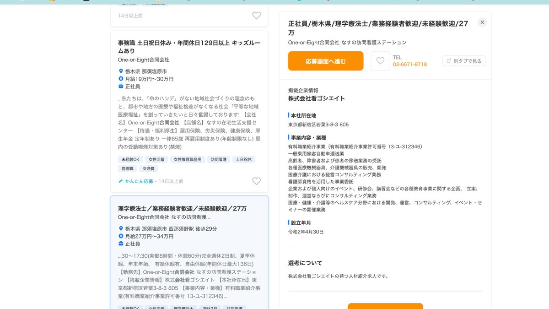
Task: Click the heart icon on the topmost card
Action: 257,16
